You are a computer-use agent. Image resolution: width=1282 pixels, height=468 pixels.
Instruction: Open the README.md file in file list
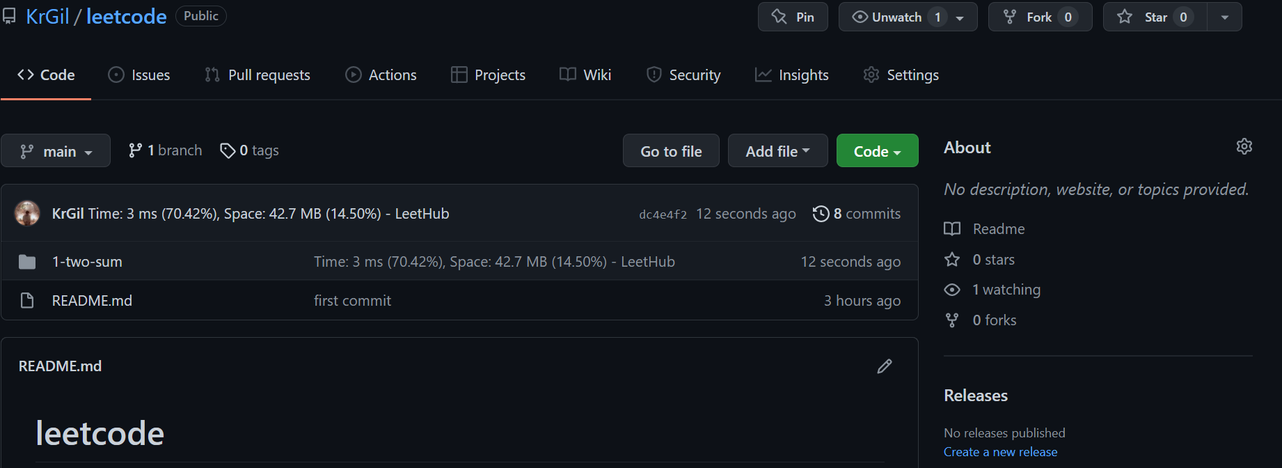pos(92,301)
